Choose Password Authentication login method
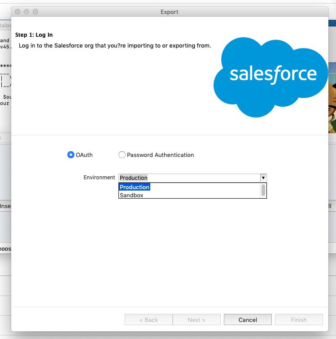Screen dimensions: 336x339 (122, 155)
